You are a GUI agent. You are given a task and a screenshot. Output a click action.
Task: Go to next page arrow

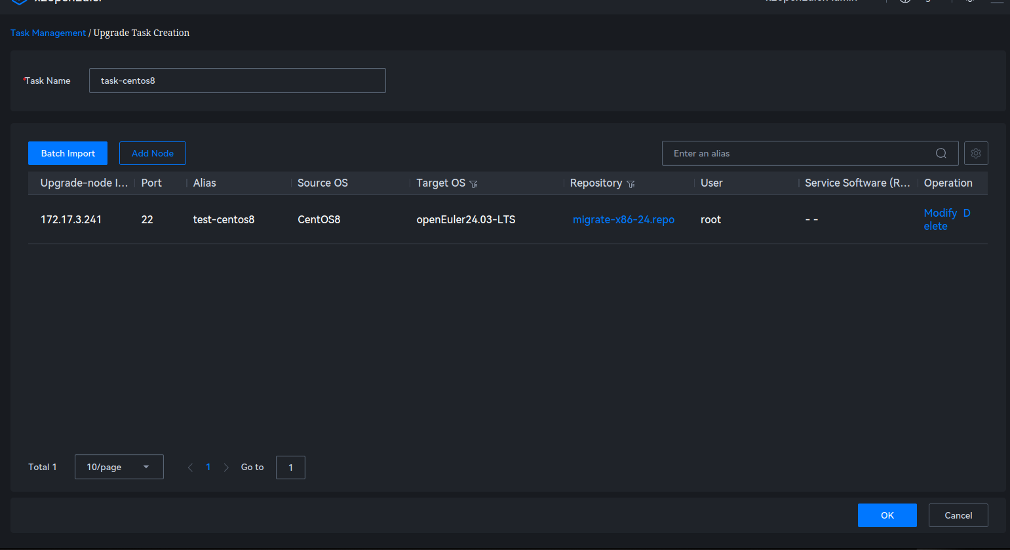click(x=226, y=467)
